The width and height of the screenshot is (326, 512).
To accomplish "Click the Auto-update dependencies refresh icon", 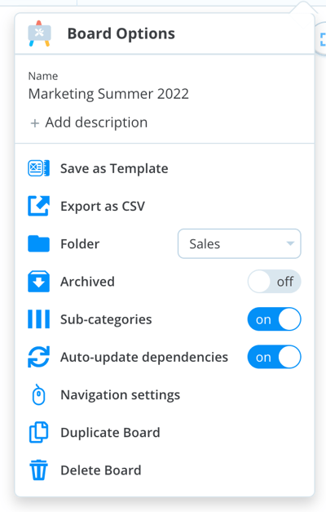I will [39, 357].
